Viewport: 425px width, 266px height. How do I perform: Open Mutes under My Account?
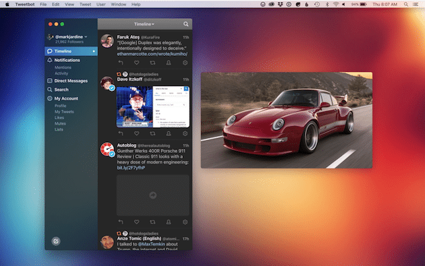click(60, 124)
